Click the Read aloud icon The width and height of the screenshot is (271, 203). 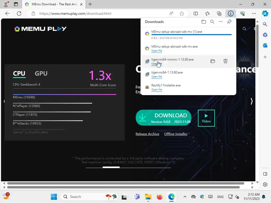pyautogui.click(x=171, y=13)
